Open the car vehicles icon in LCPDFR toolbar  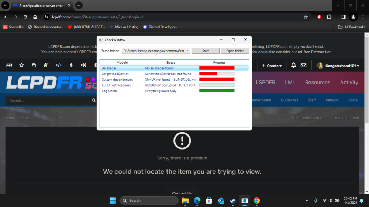coord(34,65)
